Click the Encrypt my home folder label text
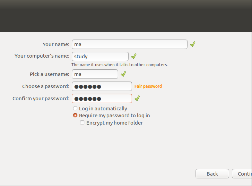The height and width of the screenshot is (186, 252). coord(114,123)
